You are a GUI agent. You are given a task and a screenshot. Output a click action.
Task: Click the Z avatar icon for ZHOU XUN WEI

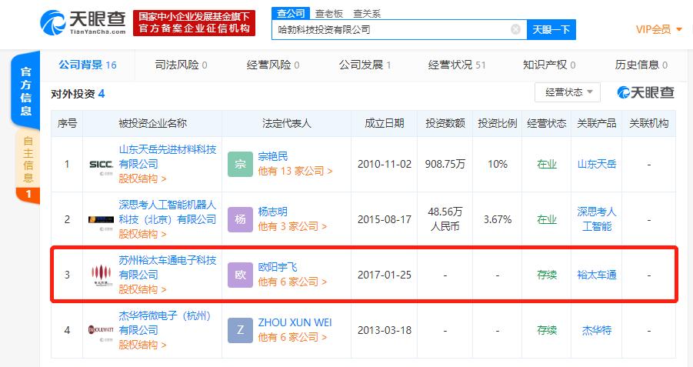click(x=240, y=330)
